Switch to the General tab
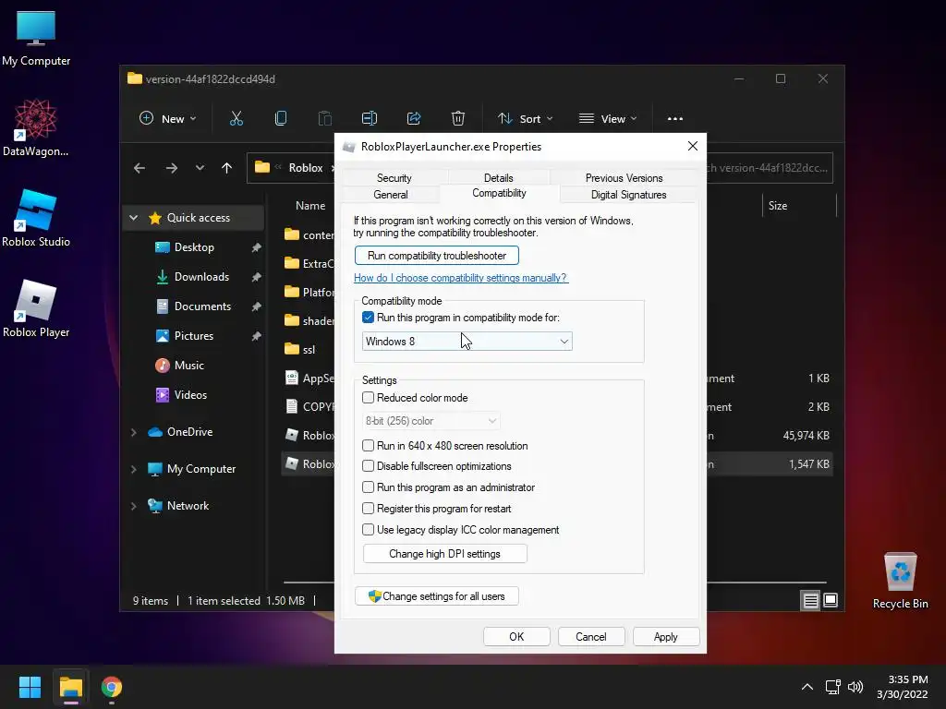The width and height of the screenshot is (946, 709). (391, 195)
